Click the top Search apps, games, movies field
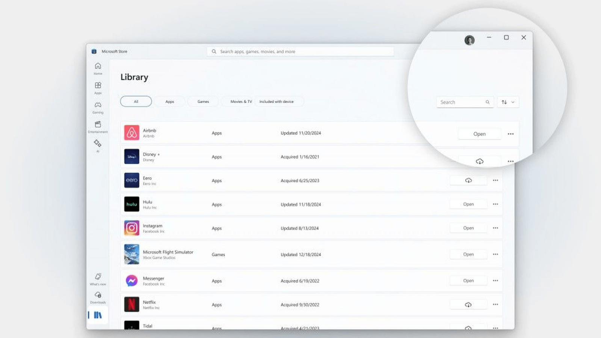 (300, 51)
